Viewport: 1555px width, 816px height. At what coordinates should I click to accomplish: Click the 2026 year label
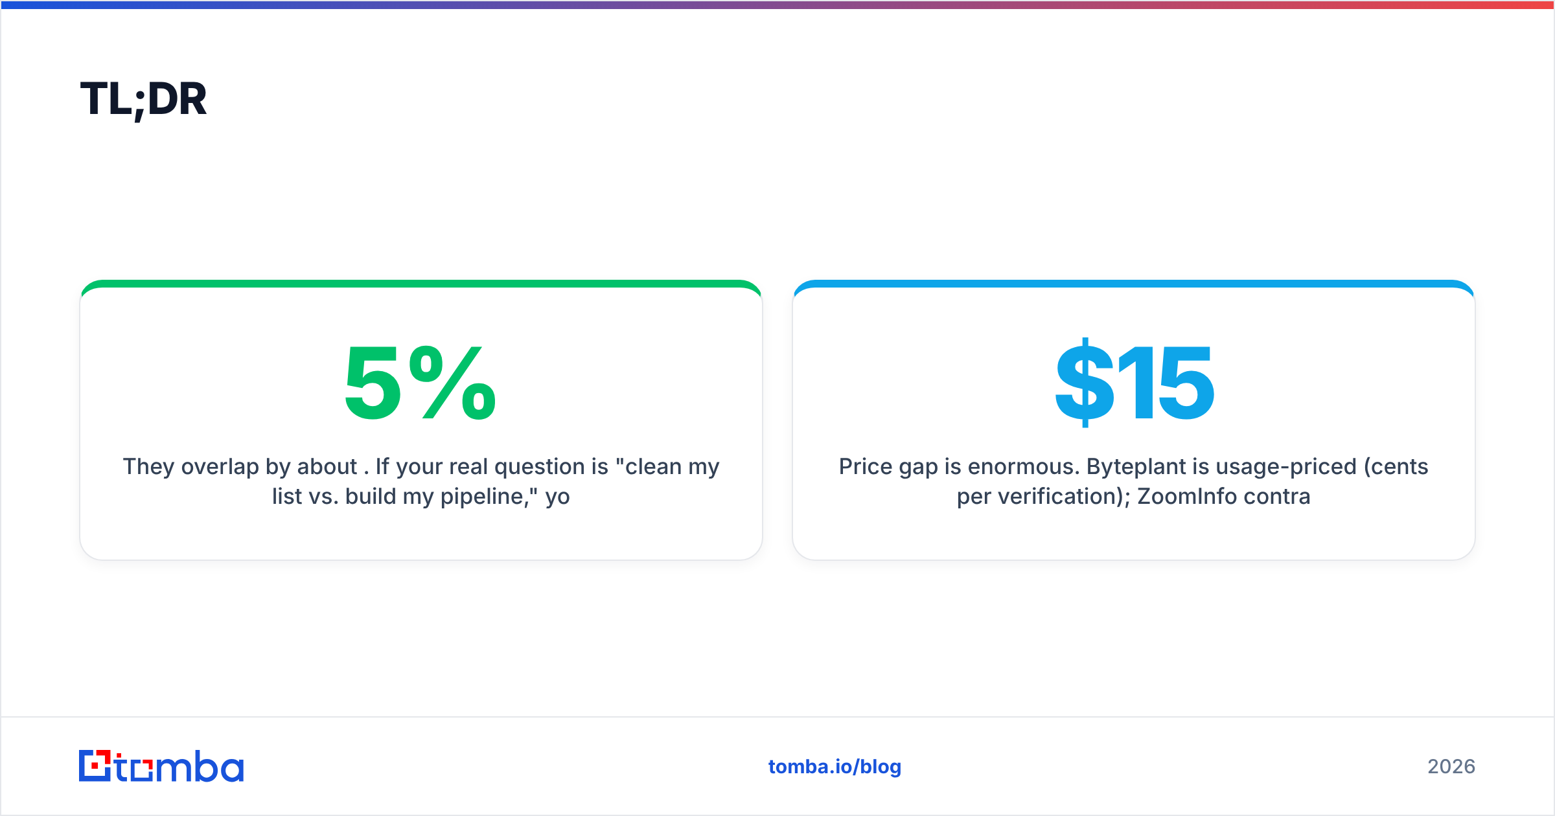[1451, 767]
